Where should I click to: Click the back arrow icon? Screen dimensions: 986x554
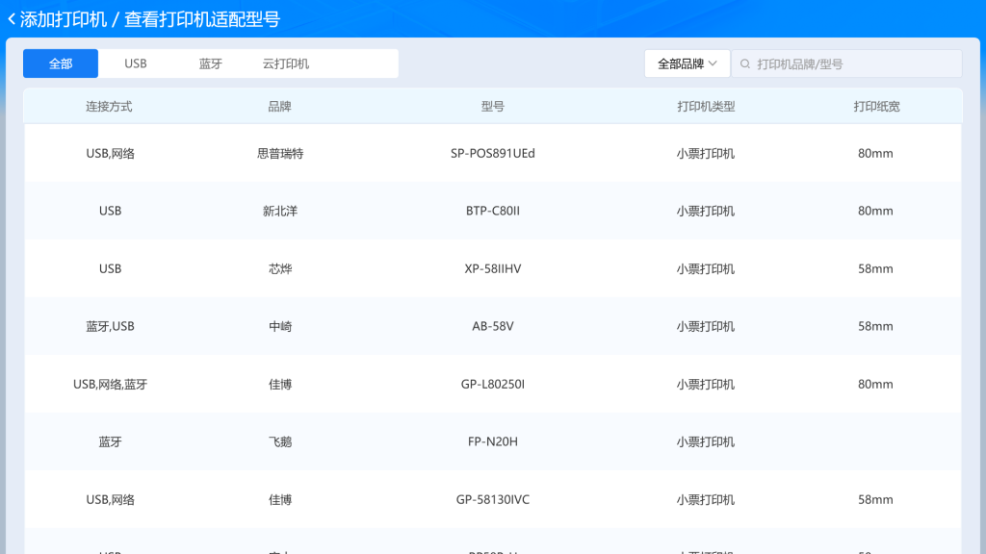pyautogui.click(x=12, y=19)
